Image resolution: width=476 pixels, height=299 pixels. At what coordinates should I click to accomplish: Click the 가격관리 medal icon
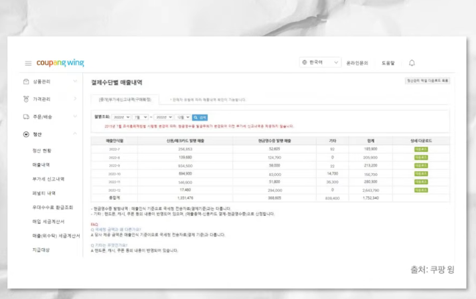26,99
